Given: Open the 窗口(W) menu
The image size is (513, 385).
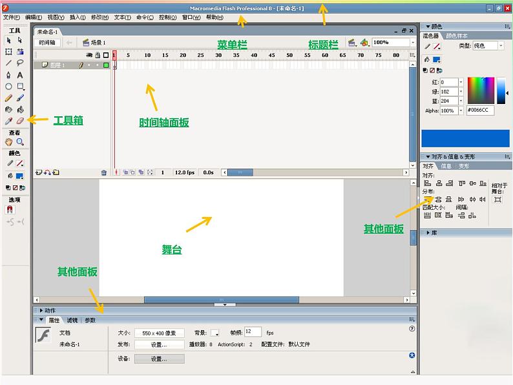Looking at the screenshot, I should pyautogui.click(x=191, y=17).
